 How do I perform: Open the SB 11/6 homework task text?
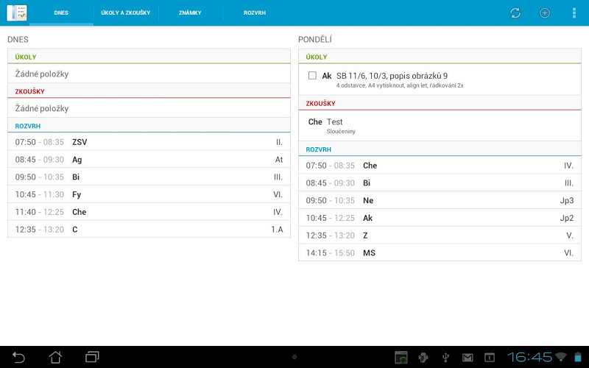coord(392,76)
